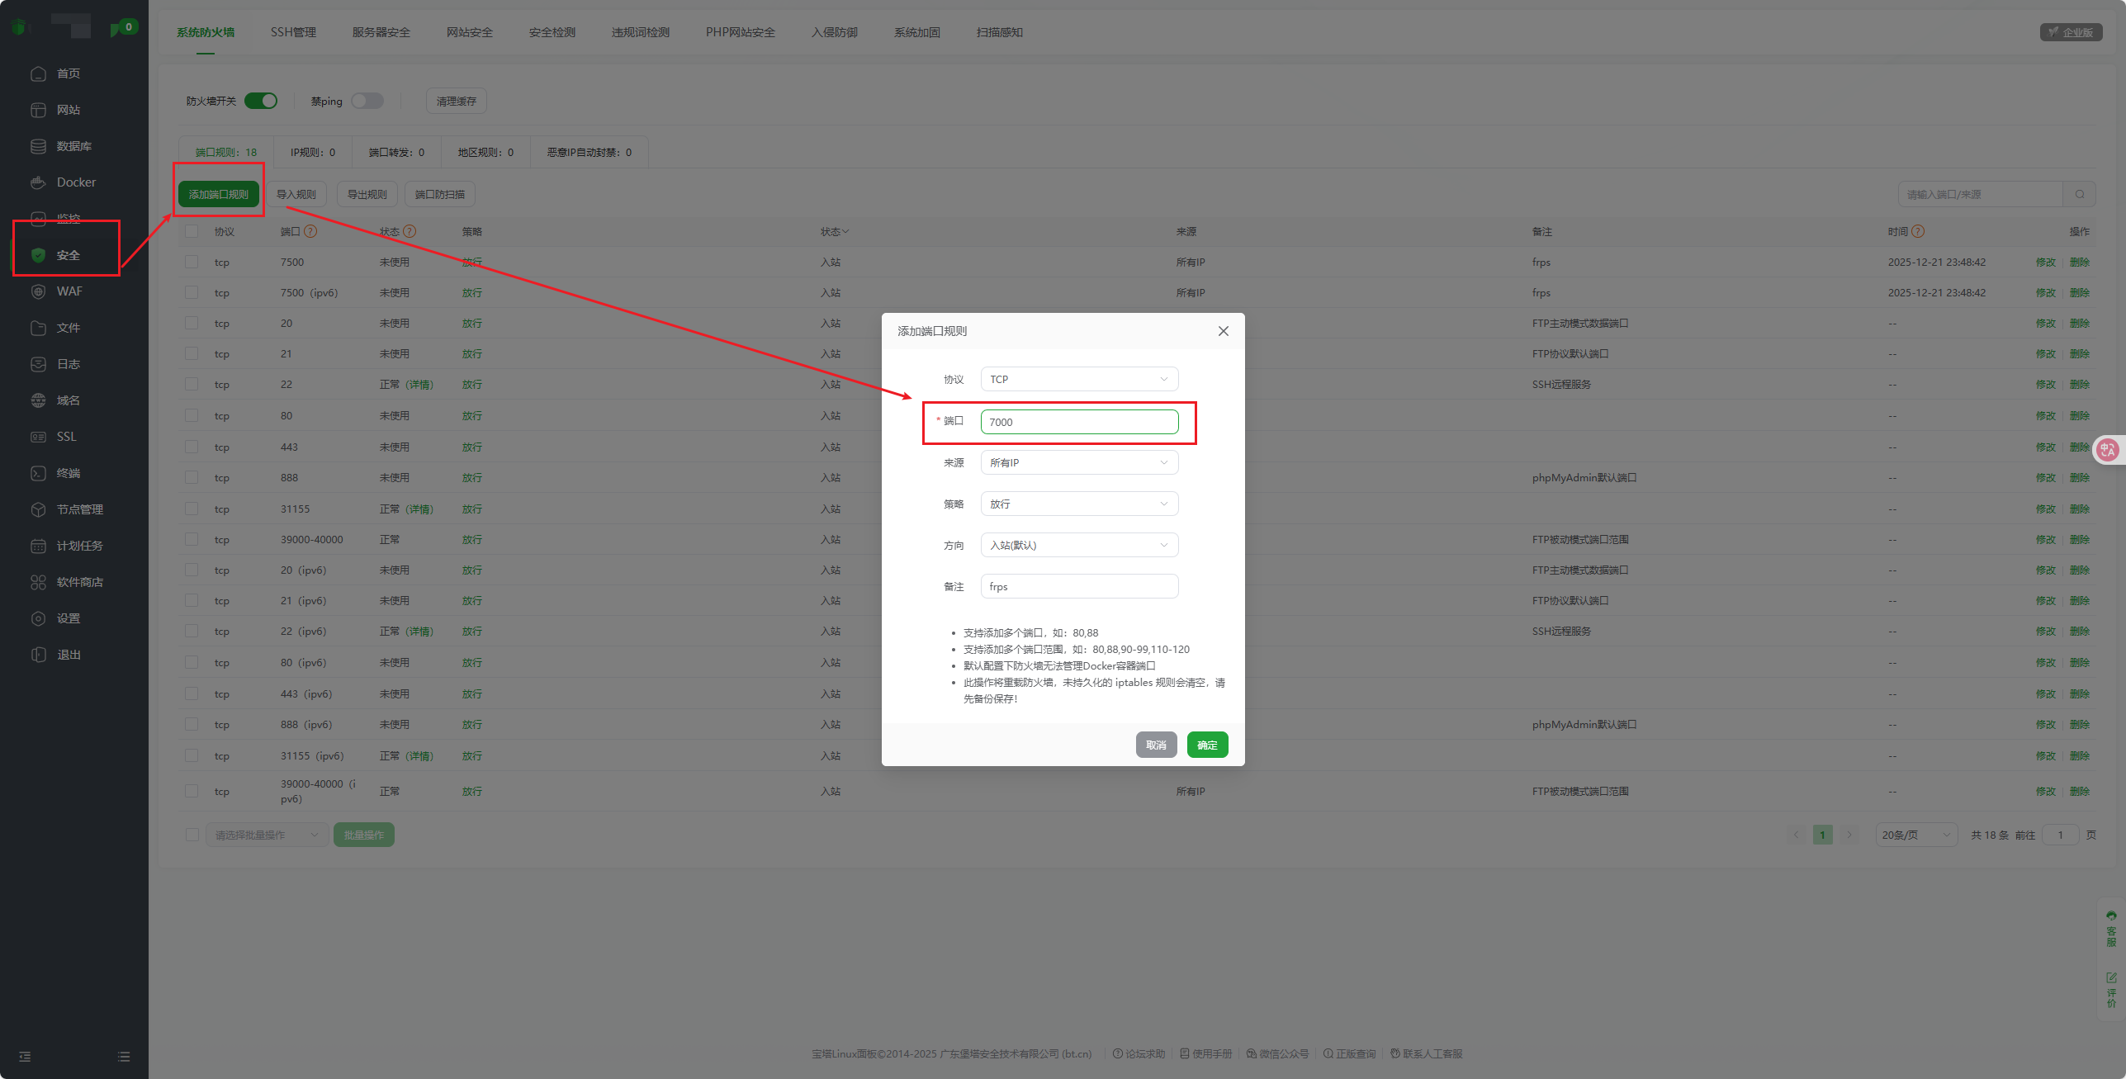Click the port input field with 7000

click(1078, 422)
